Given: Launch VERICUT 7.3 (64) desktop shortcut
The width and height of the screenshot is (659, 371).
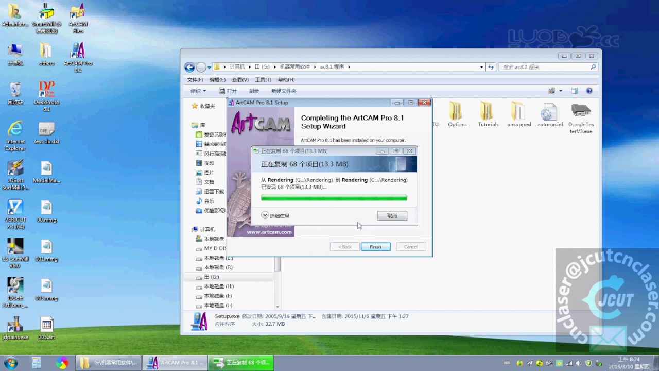Looking at the screenshot, I should [x=15, y=214].
